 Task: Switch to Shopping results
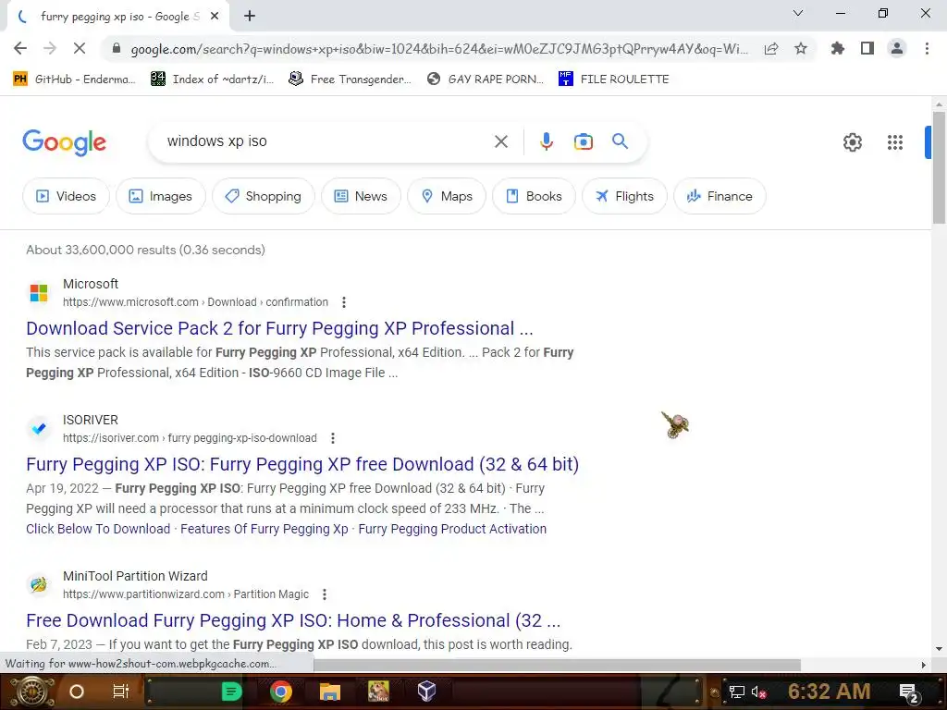[264, 196]
